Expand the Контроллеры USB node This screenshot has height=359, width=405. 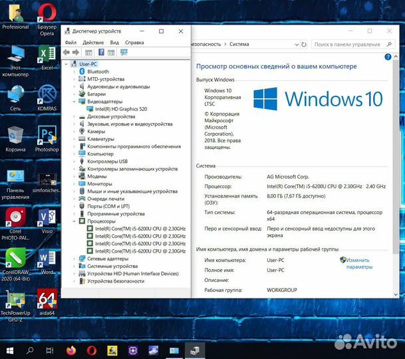point(74,162)
